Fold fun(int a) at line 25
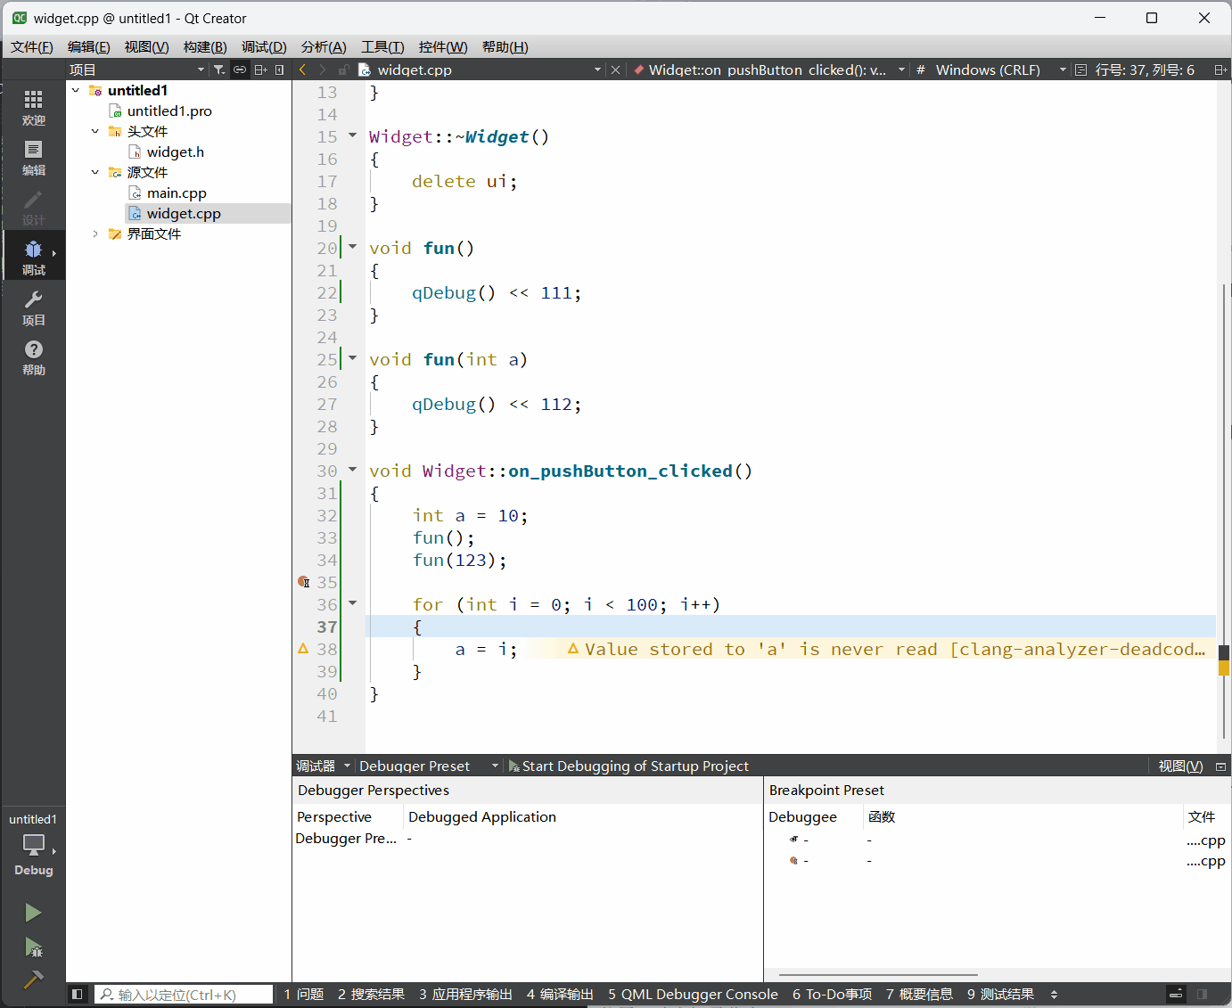The width and height of the screenshot is (1232, 1008). click(352, 358)
